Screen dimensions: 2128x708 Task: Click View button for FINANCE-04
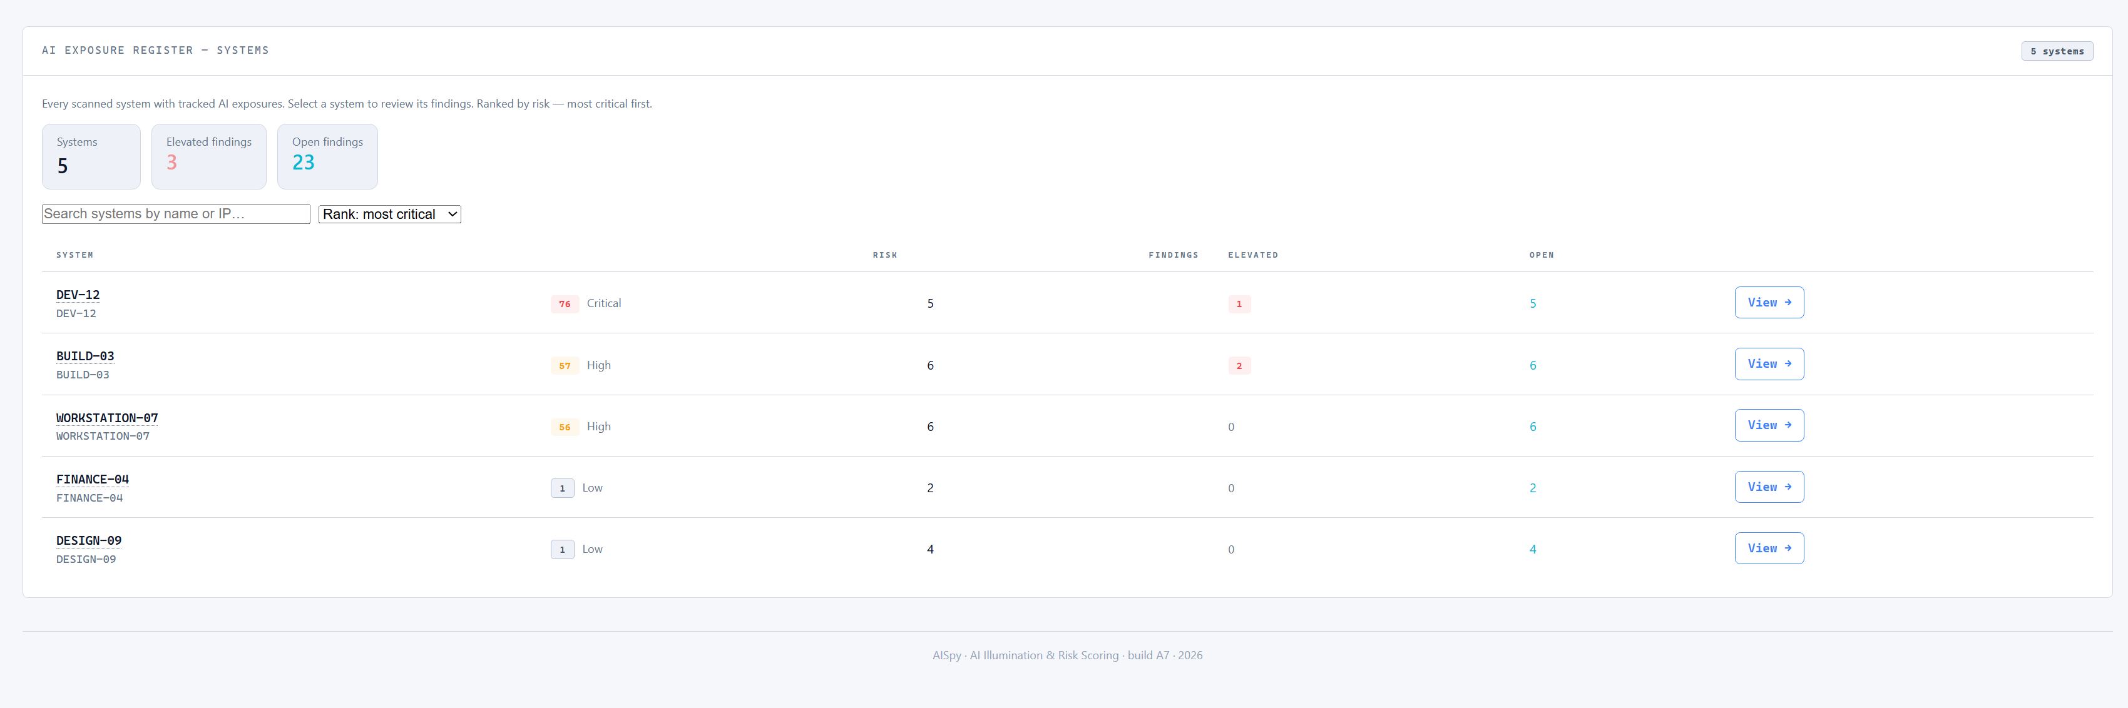[1769, 487]
